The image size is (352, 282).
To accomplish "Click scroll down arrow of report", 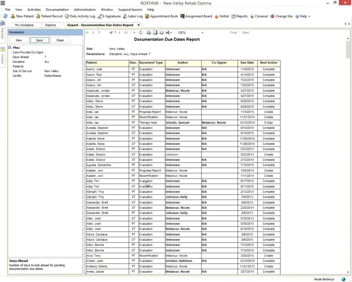I will click(348, 272).
